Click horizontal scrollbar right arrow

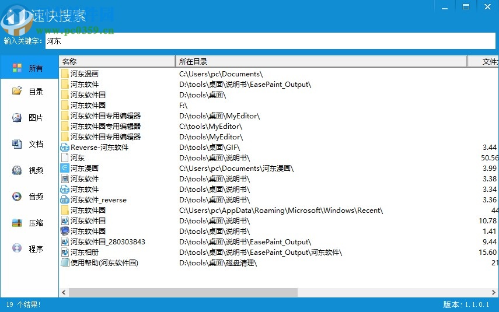[494, 292]
